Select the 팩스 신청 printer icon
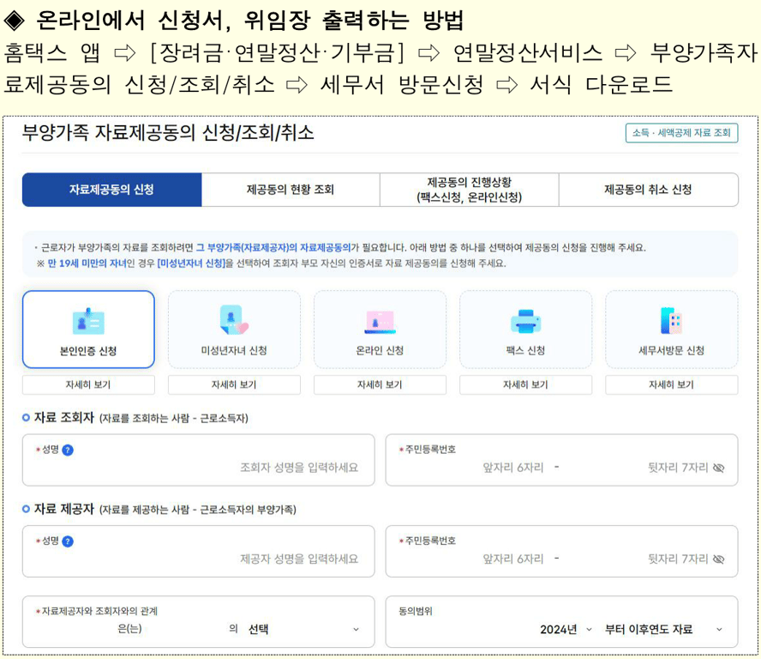 pos(525,322)
